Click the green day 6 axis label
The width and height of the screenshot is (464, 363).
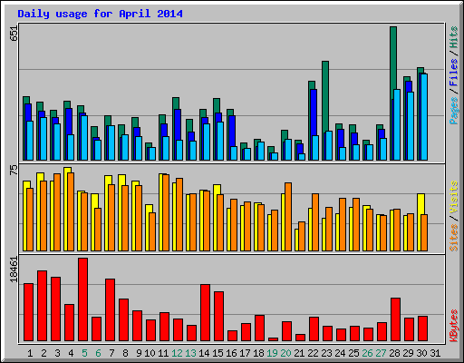(x=98, y=353)
